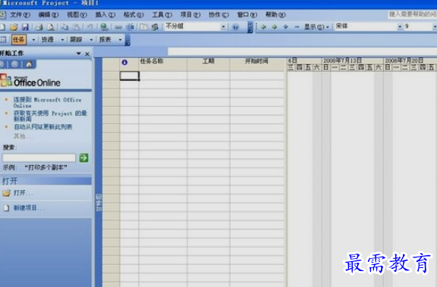Open the 不分组 grouping dropdown
This screenshot has height=287, width=437.
click(223, 27)
